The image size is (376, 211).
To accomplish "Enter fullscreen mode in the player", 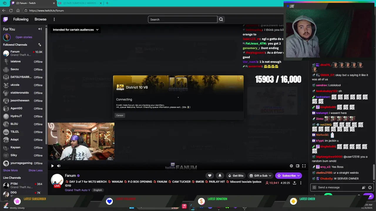I will coord(304,166).
